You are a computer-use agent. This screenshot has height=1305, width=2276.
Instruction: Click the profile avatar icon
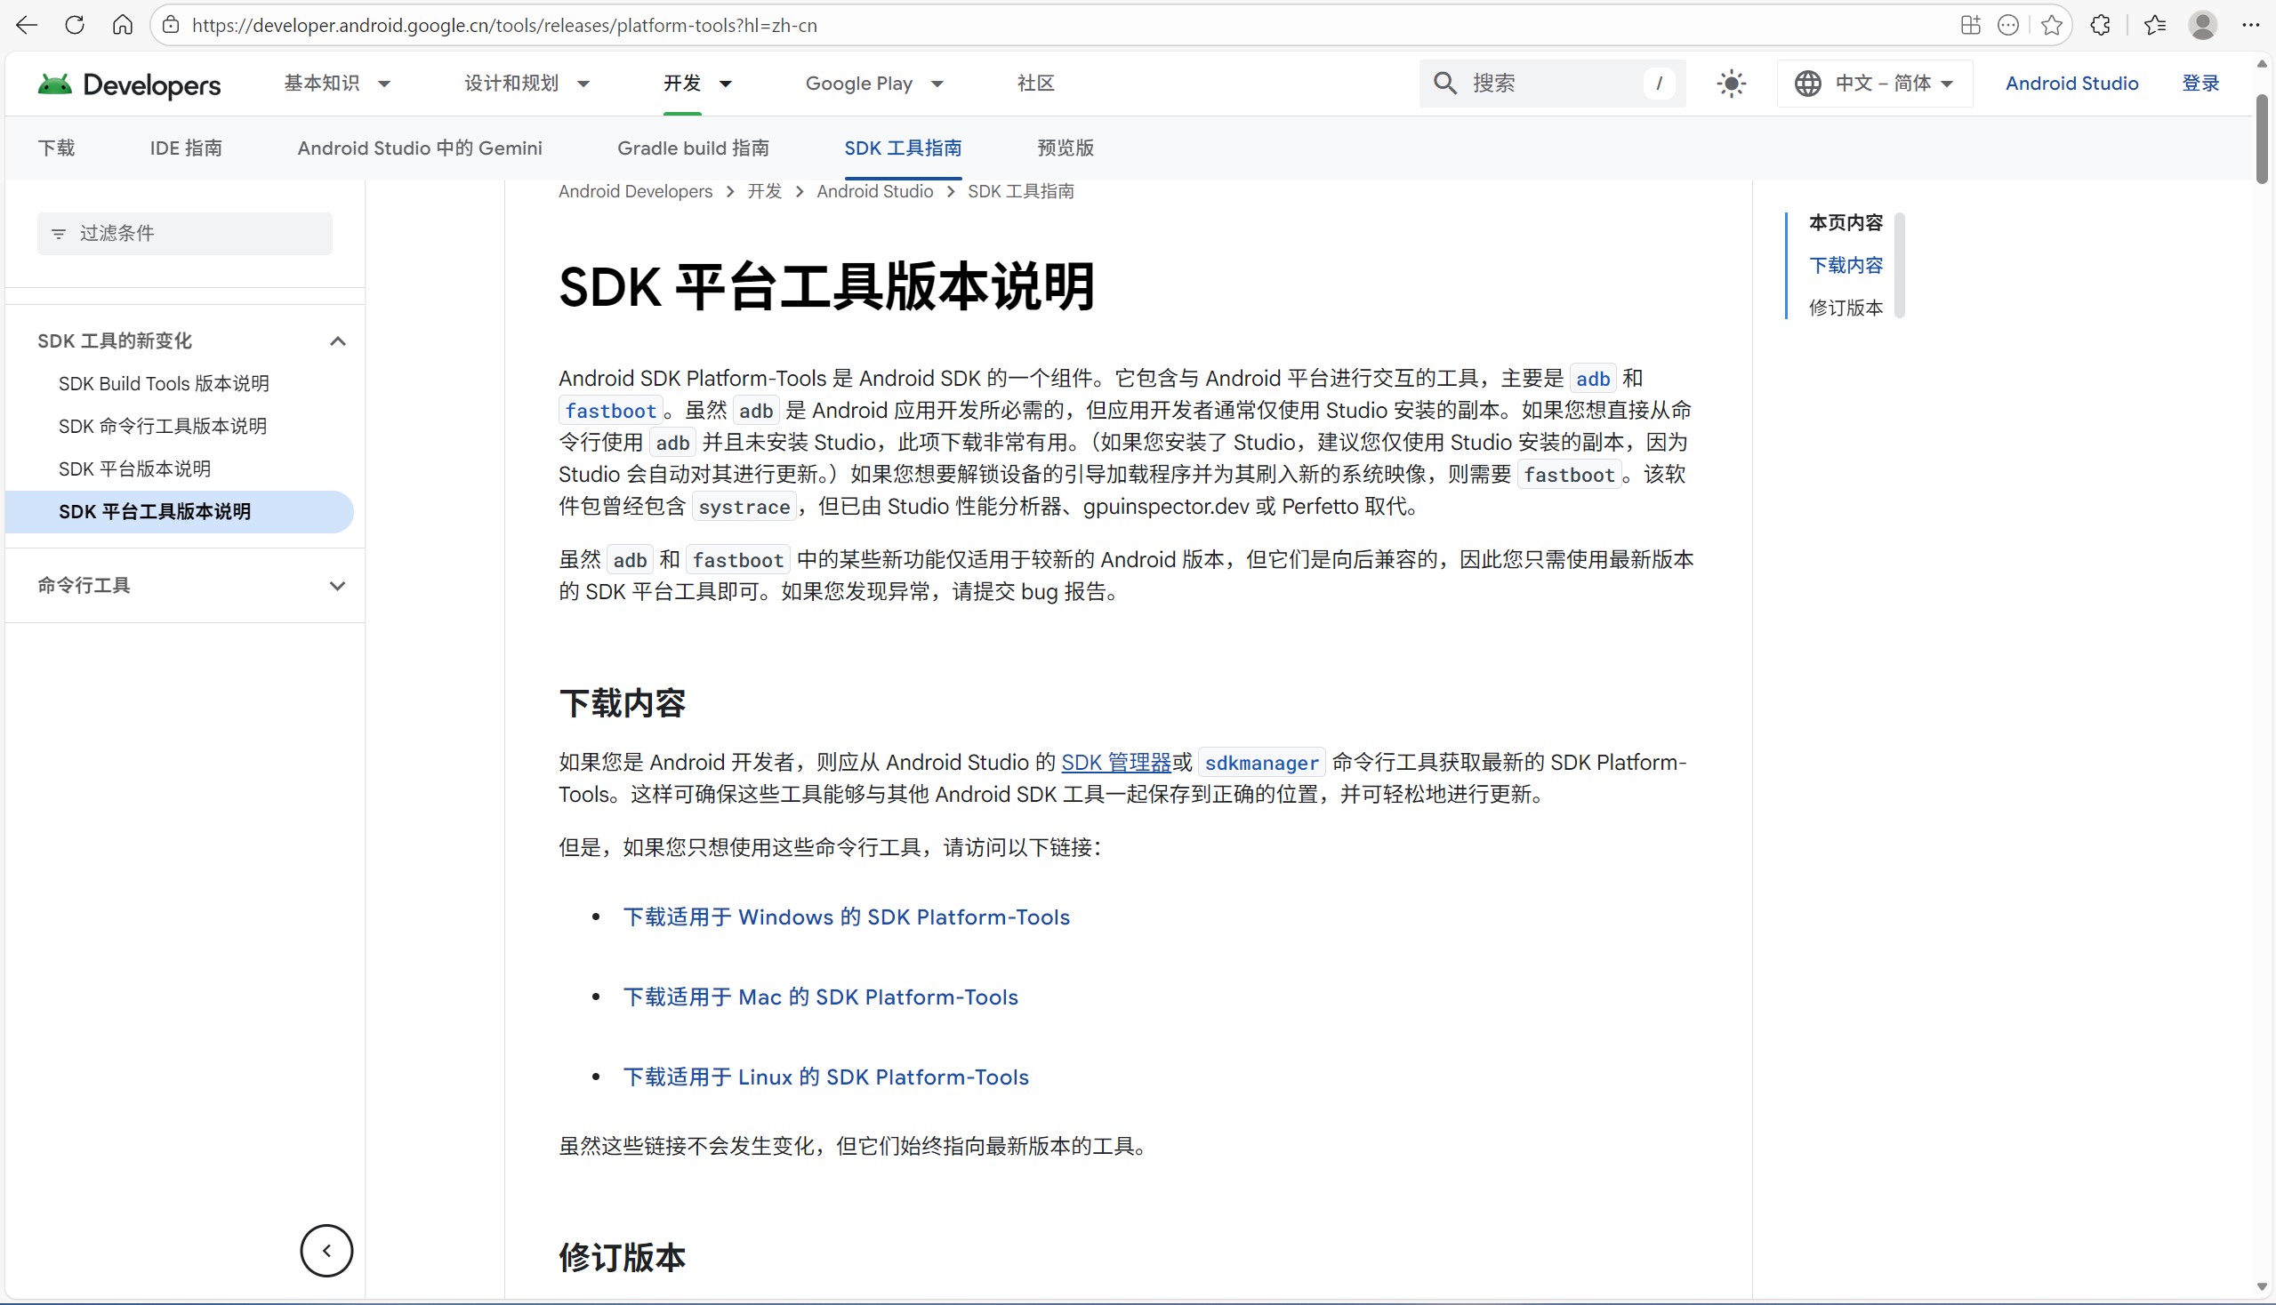pos(2203,25)
